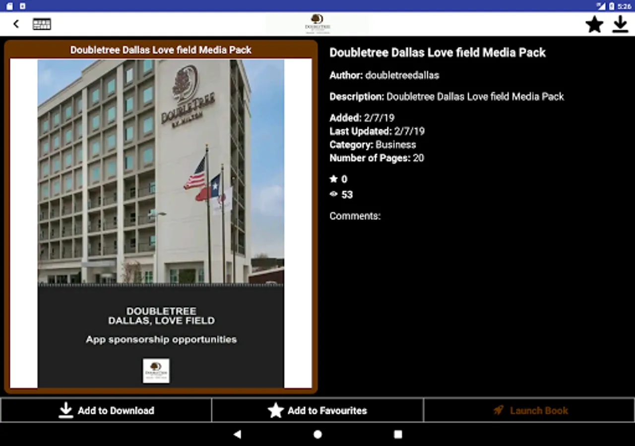Click 'App sponsorship opportunities' on cover
The height and width of the screenshot is (446, 635).
click(161, 339)
